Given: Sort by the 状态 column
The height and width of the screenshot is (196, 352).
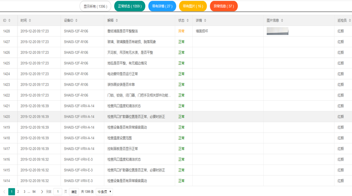Looking at the screenshot, I should point(187,20).
